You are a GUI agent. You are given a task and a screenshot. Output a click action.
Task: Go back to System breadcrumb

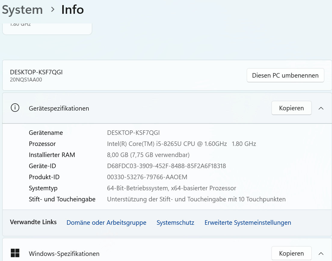point(22,10)
